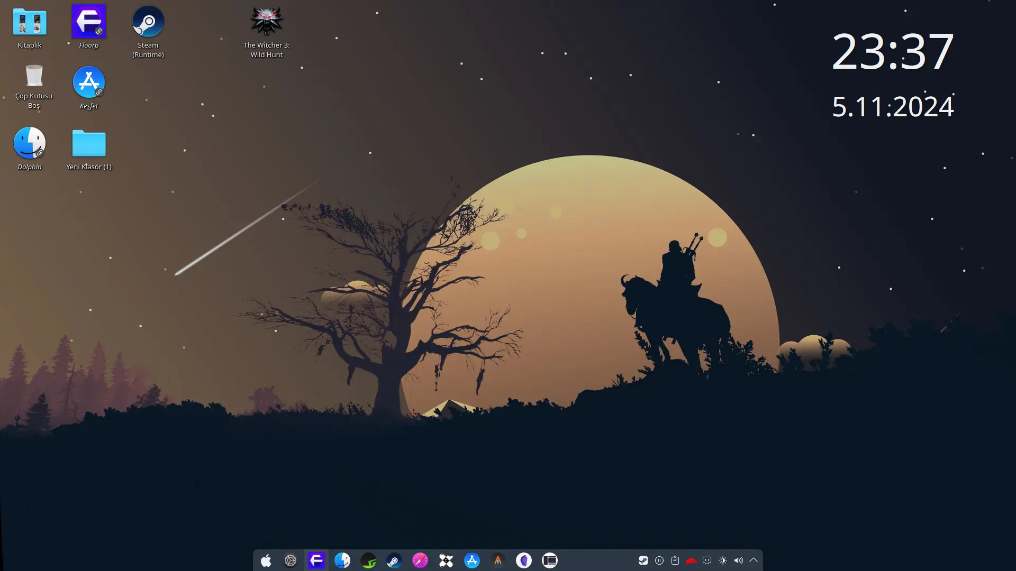Click the 23:37 clock widget
This screenshot has height=571, width=1016.
(893, 52)
